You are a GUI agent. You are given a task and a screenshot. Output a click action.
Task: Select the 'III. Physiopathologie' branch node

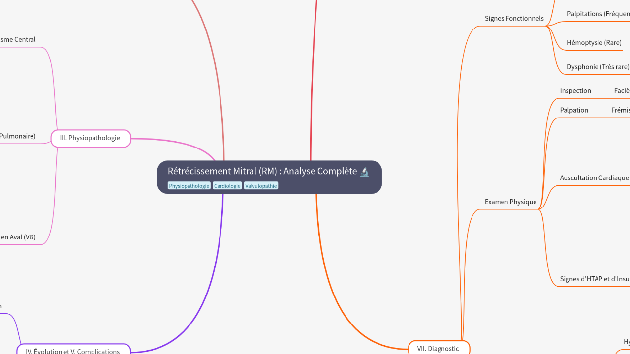tap(90, 138)
